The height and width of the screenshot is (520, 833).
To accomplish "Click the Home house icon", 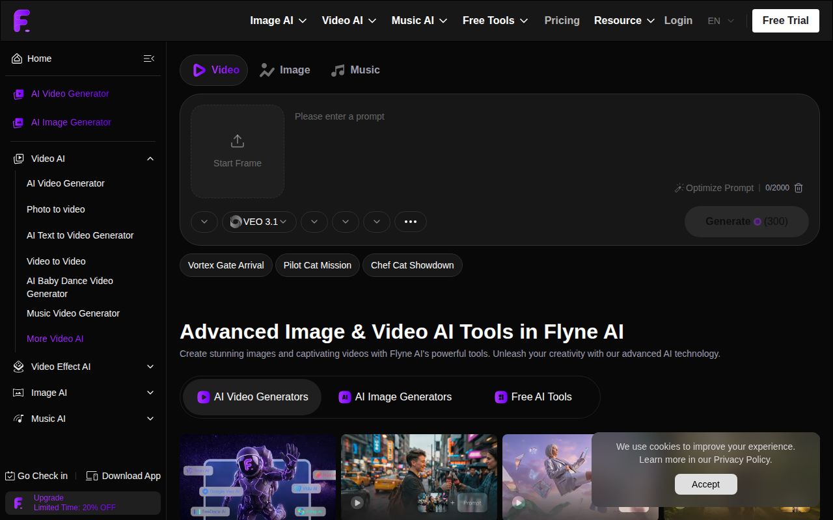I will coord(18,58).
